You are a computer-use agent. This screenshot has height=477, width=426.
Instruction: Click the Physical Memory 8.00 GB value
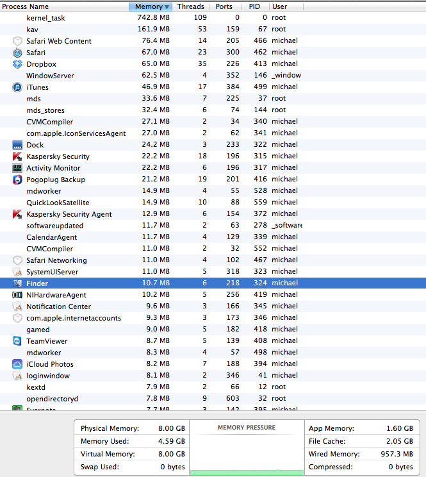[x=172, y=429]
